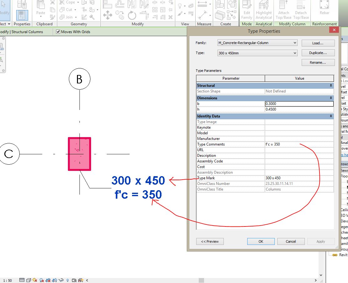Screen dimensions: 348x283
Task: Open the Cope dropdown arrow
Action: [78, 2]
